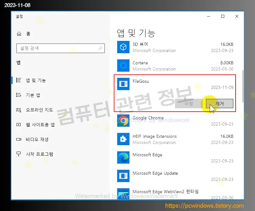This screenshot has height=211, width=255.
Task: Click the 비디오 재생 camera icon
Action: coord(19,139)
